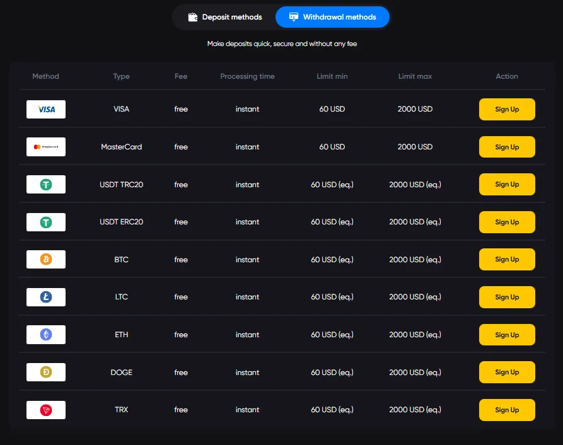This screenshot has height=445, width=563.
Task: Click the Processing time column header
Action: click(x=247, y=76)
